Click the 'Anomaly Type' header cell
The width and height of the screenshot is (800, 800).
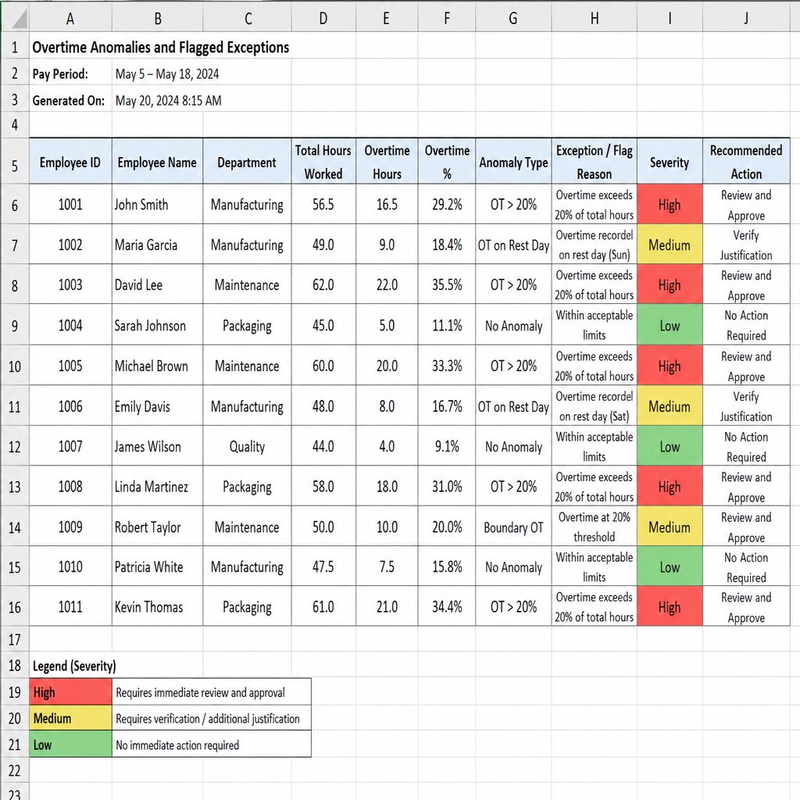tap(513, 161)
